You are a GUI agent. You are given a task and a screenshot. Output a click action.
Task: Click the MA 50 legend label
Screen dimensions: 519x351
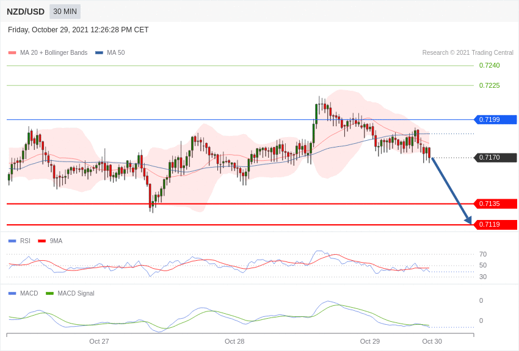coord(116,52)
